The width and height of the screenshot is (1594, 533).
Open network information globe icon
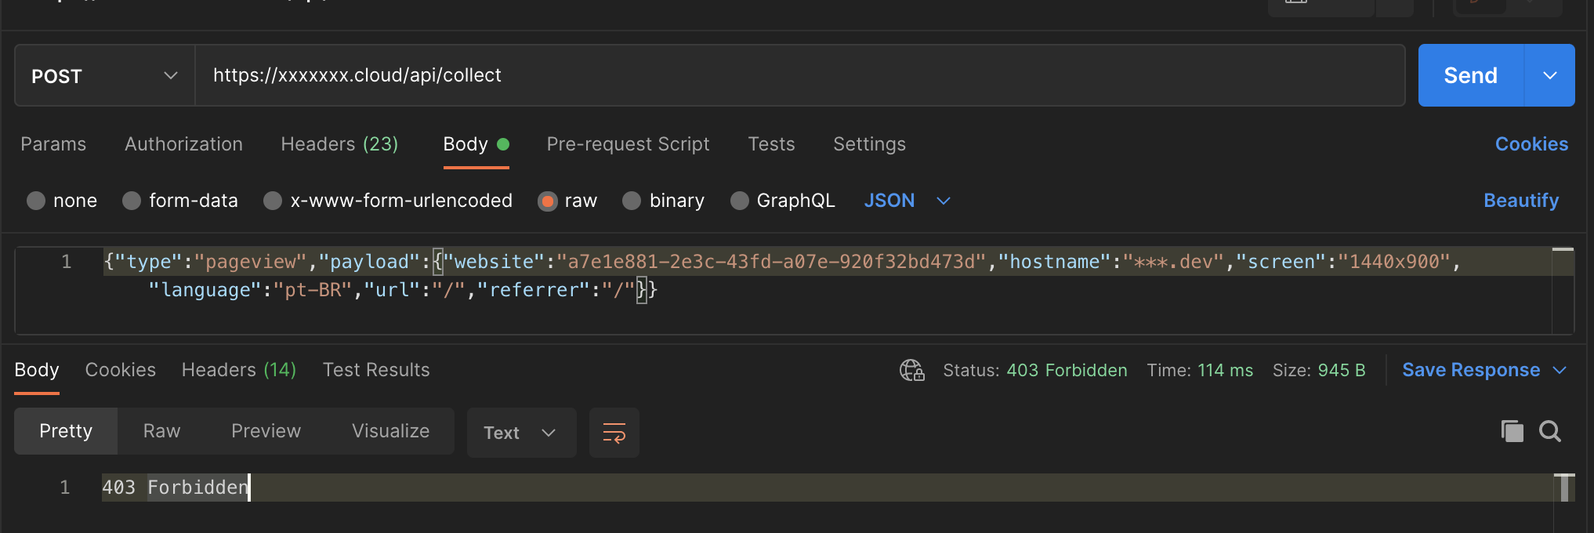pyautogui.click(x=912, y=370)
